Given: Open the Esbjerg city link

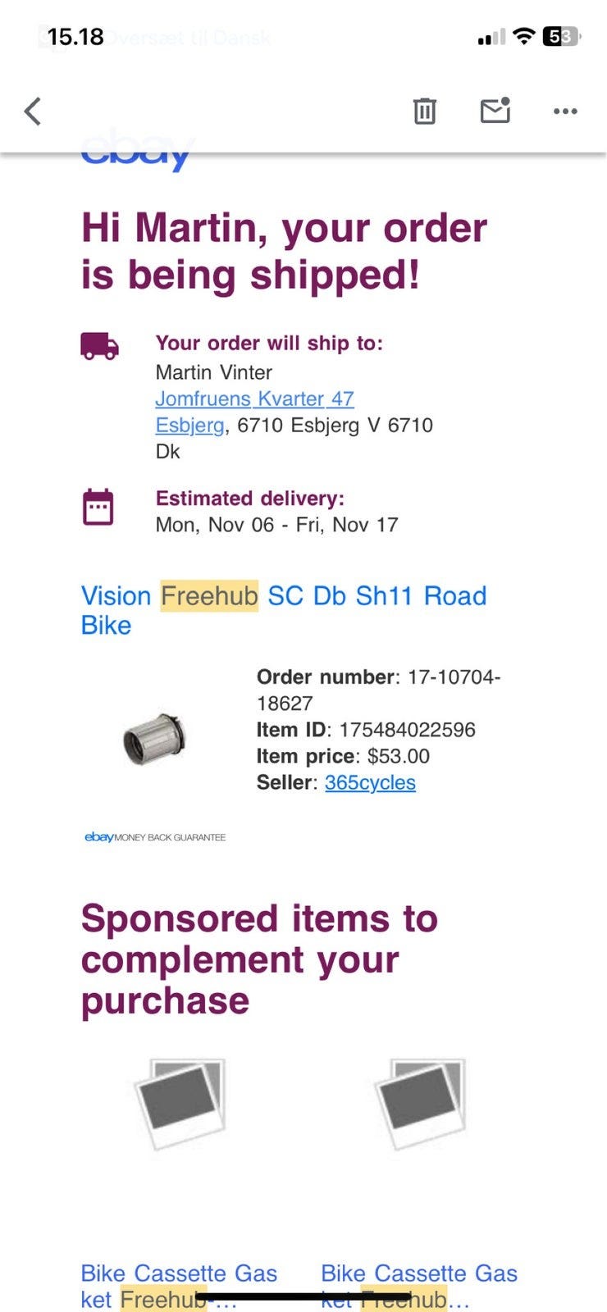Looking at the screenshot, I should 189,425.
